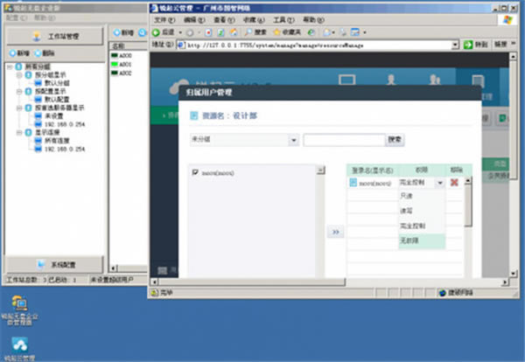
Task: Click the browser History icon
Action: click(x=311, y=32)
